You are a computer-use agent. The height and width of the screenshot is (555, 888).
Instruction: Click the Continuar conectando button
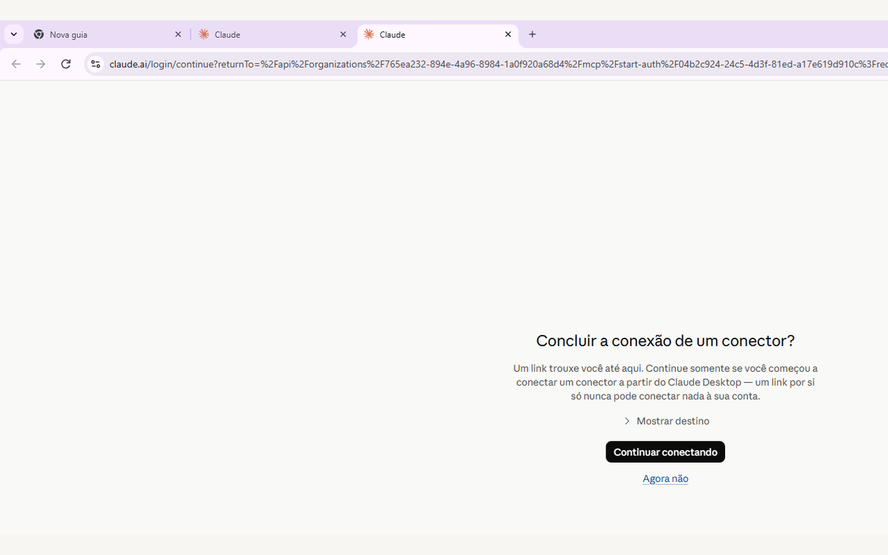pos(665,452)
